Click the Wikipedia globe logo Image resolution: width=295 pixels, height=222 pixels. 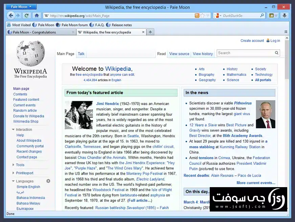tap(31, 53)
